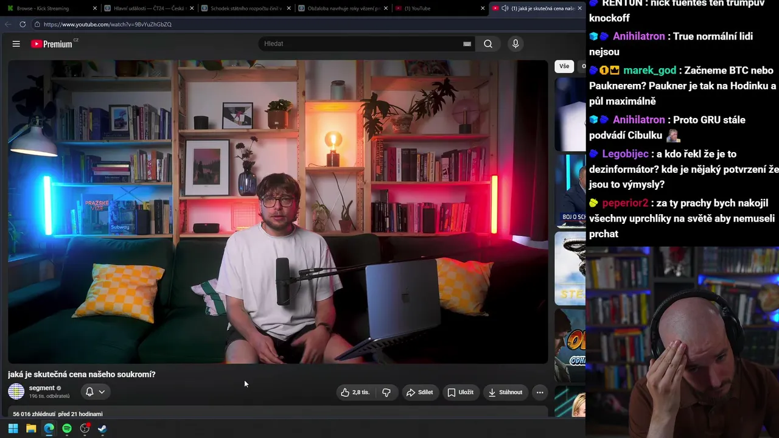
Task: Open more actions three-dot menu
Action: (x=540, y=392)
